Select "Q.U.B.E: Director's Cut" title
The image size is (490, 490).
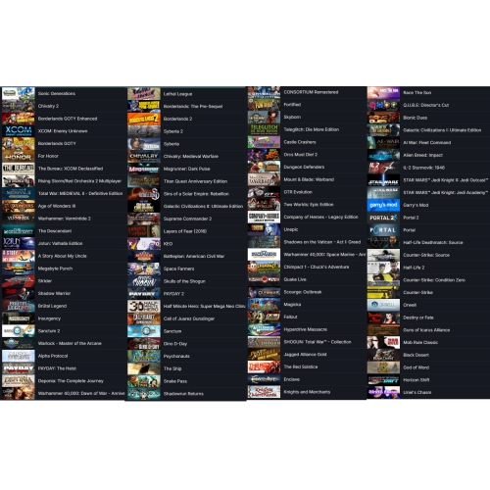click(426, 105)
